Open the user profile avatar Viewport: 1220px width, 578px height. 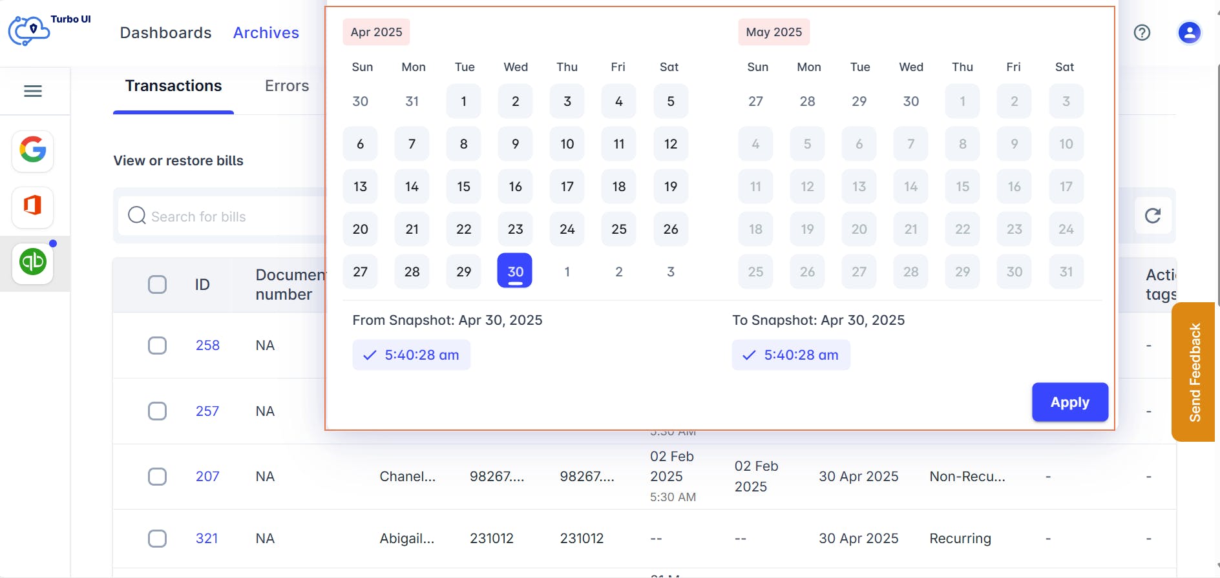[1189, 32]
